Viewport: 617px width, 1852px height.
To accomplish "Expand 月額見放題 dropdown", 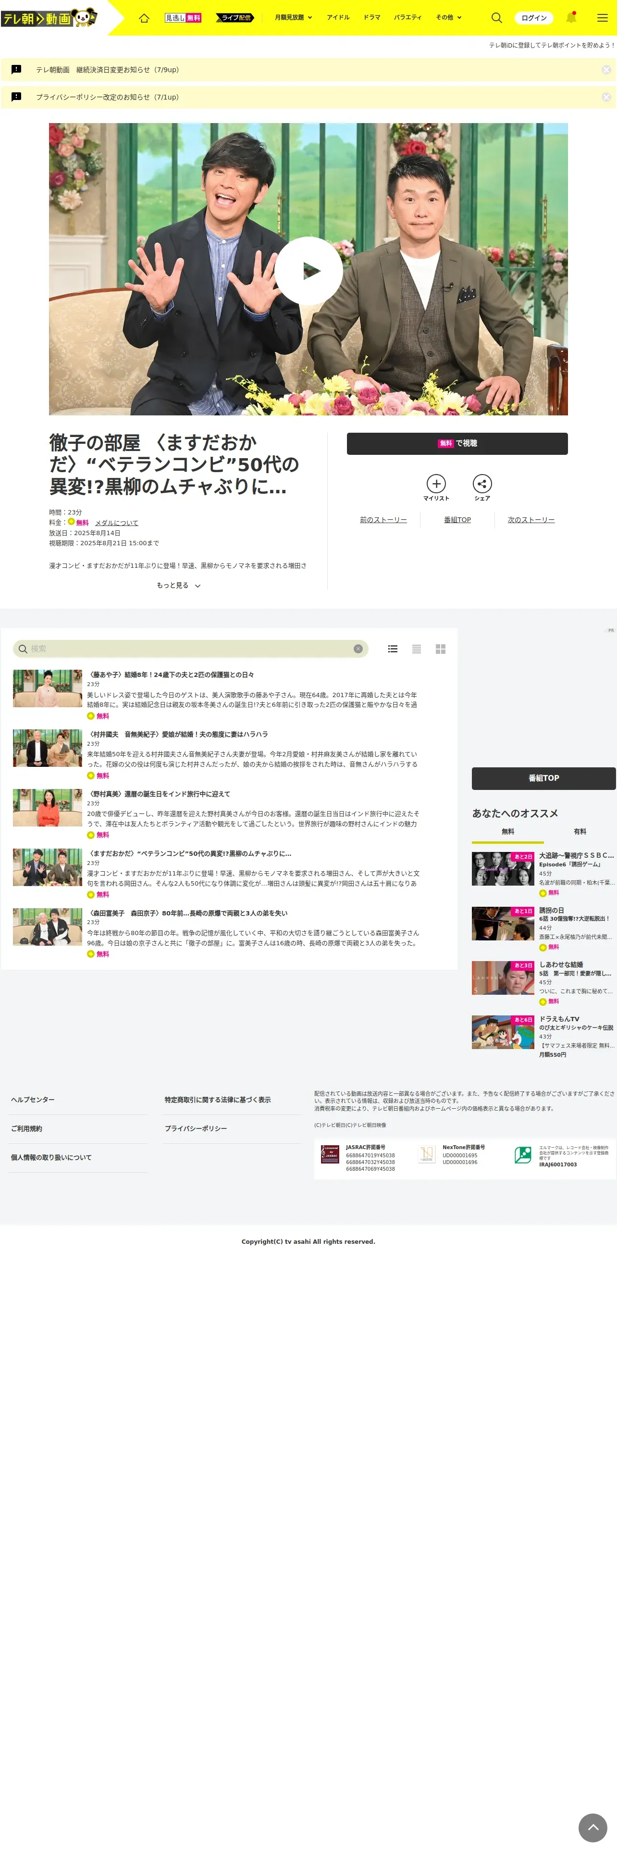I will 293,17.
